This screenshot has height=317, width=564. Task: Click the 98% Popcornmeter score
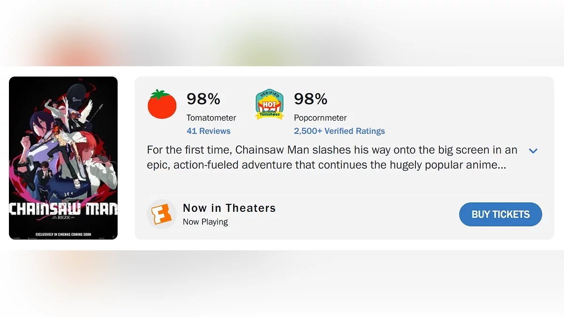pyautogui.click(x=310, y=99)
